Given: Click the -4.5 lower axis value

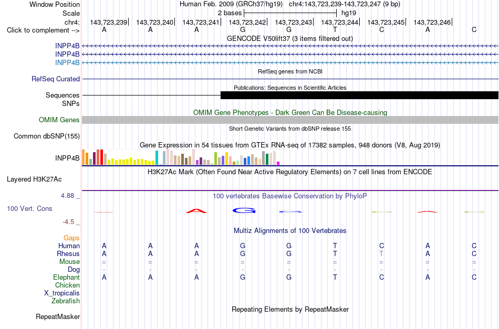Looking at the screenshot, I should [x=68, y=221].
